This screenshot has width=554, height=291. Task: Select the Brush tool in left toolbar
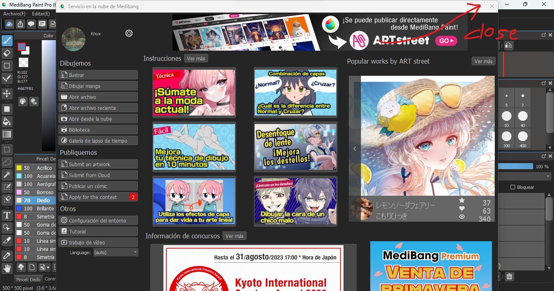click(x=7, y=41)
